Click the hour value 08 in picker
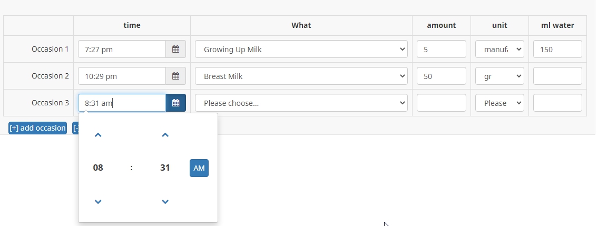The height and width of the screenshot is (226, 598). [x=98, y=168]
